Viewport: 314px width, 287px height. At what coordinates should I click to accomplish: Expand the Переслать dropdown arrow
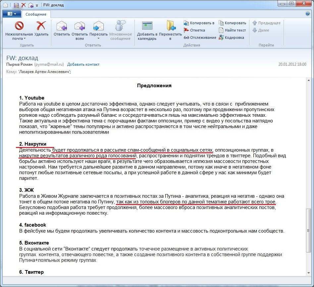tap(98, 38)
